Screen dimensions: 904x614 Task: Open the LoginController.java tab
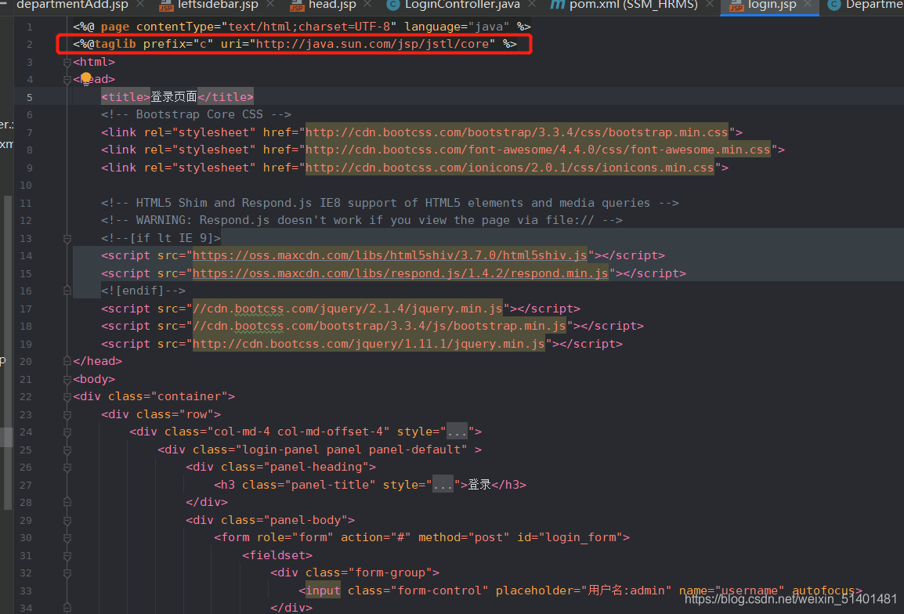pos(462,5)
